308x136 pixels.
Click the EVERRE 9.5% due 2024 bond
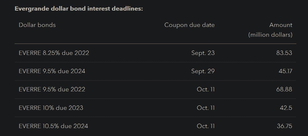click(52, 71)
